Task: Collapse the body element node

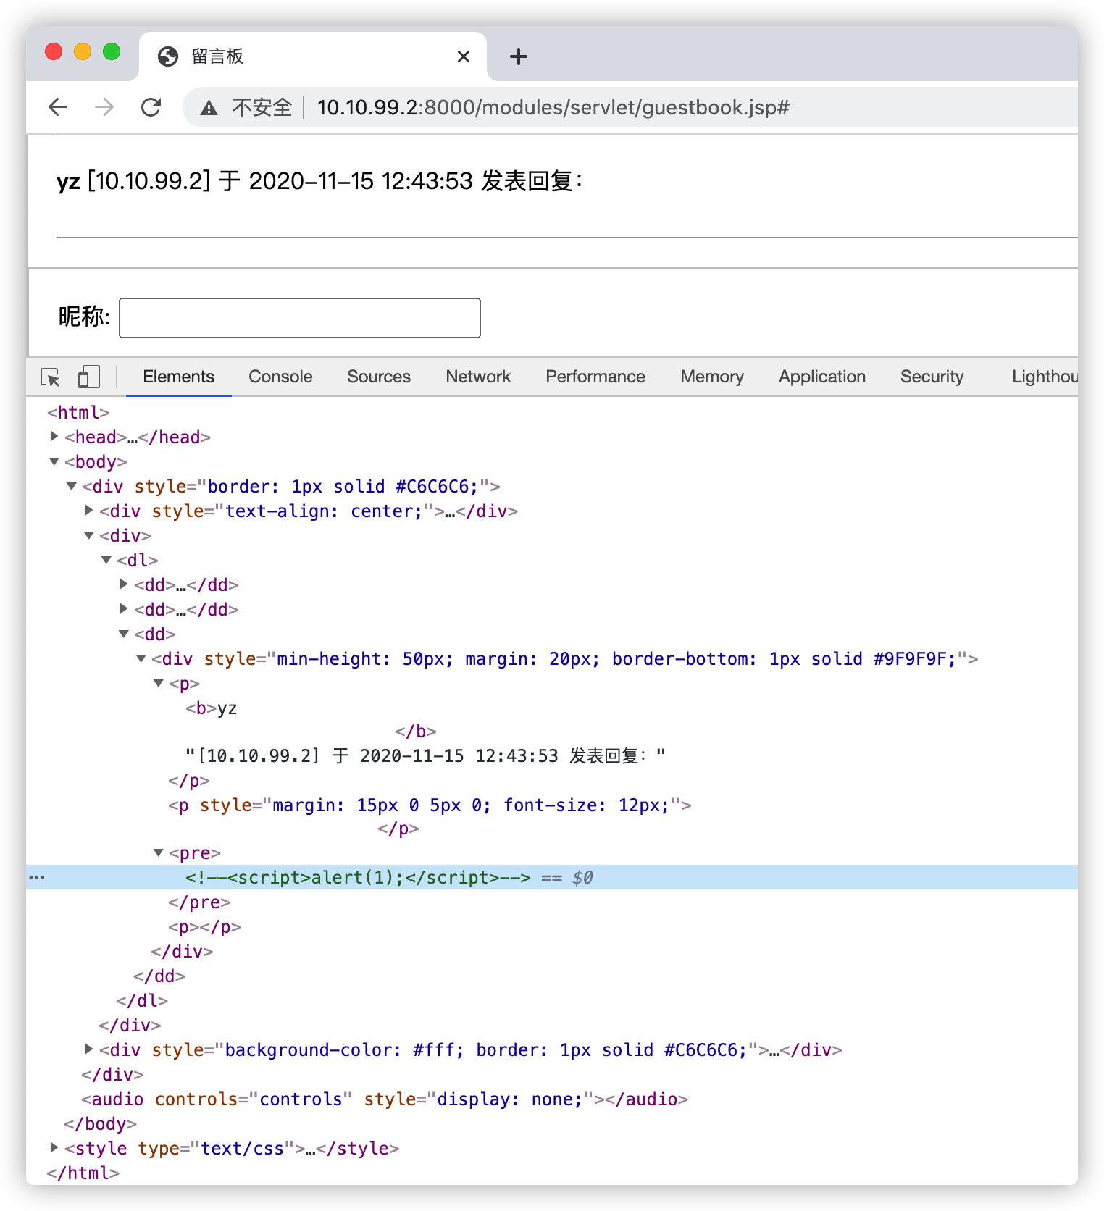Action: 54,461
